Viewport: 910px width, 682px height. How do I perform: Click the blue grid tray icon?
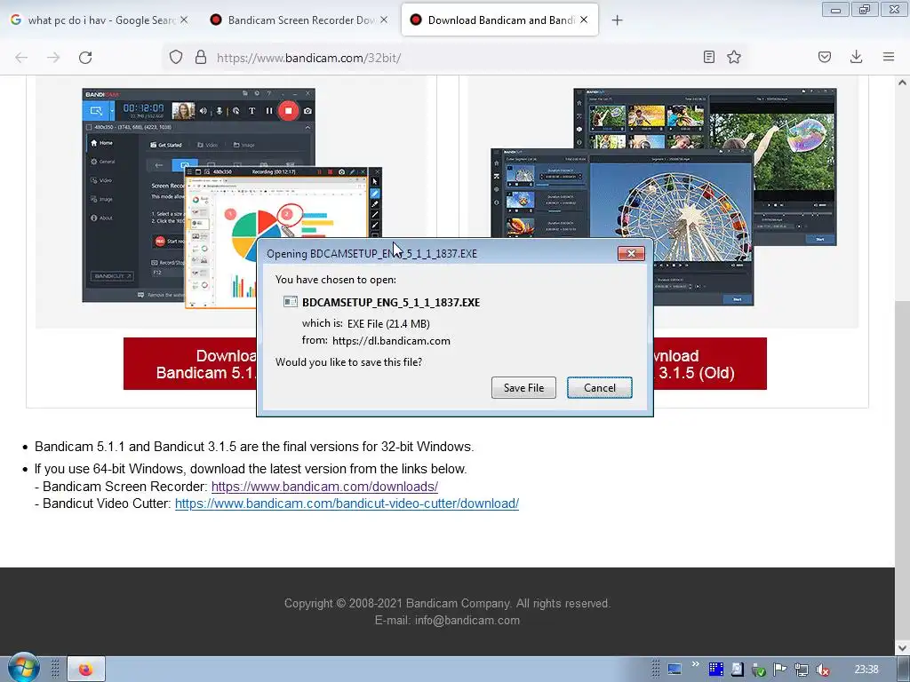click(x=716, y=670)
